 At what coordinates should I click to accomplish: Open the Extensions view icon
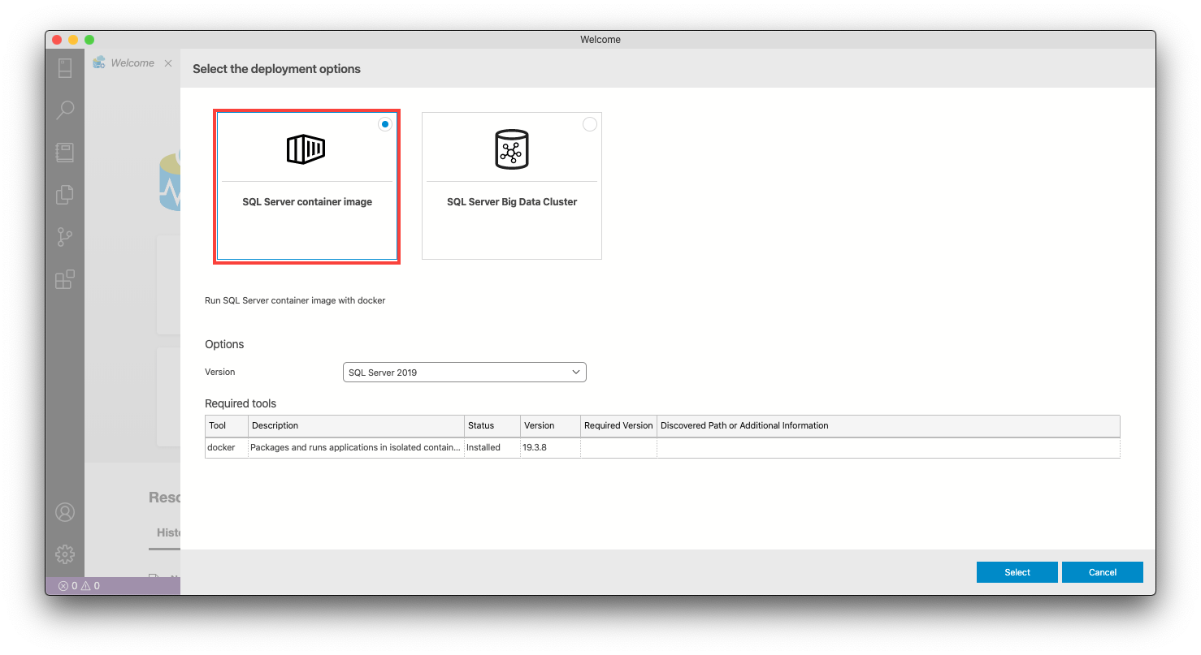click(65, 279)
